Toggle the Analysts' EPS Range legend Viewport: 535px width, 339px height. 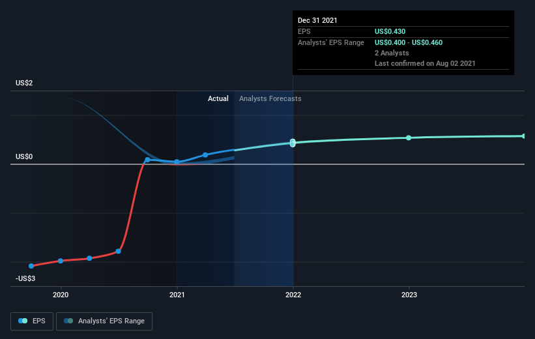point(104,321)
